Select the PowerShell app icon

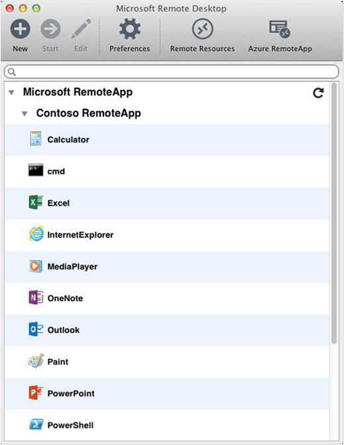[36, 424]
